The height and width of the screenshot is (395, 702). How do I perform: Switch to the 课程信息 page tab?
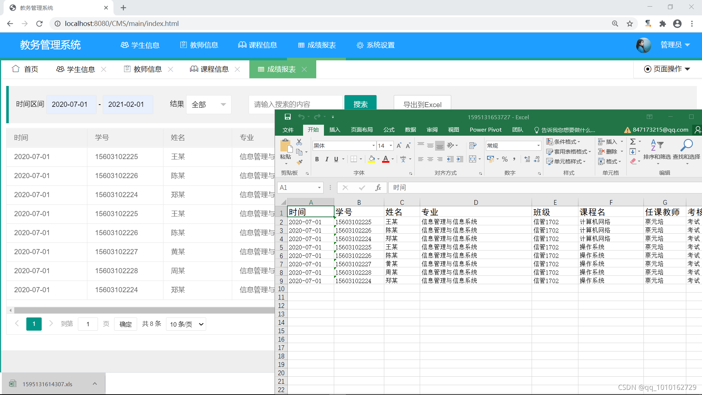point(210,69)
